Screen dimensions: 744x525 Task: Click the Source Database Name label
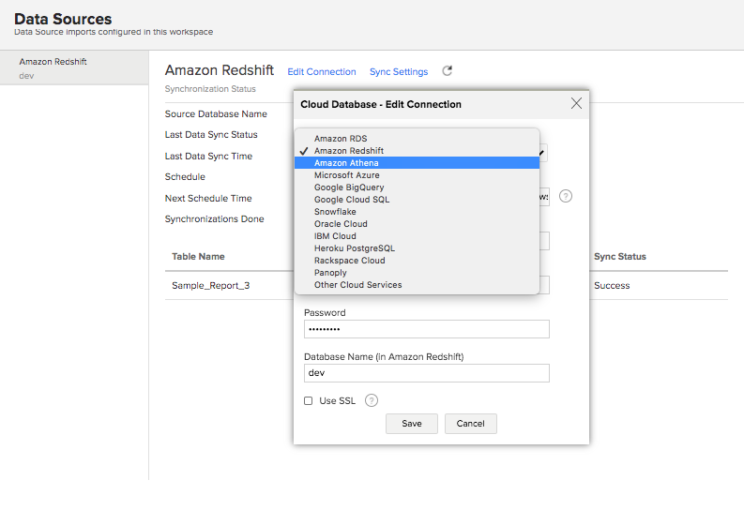(x=216, y=113)
